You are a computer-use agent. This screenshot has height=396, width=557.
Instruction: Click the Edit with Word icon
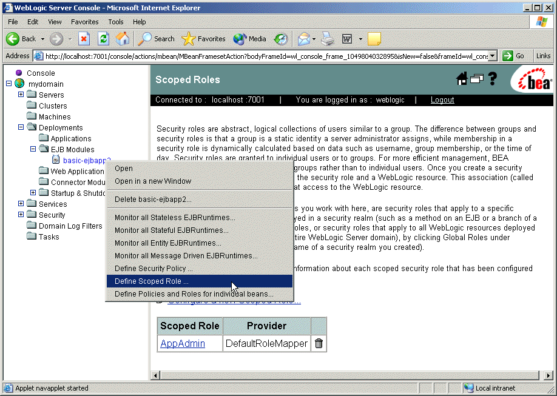(x=346, y=39)
